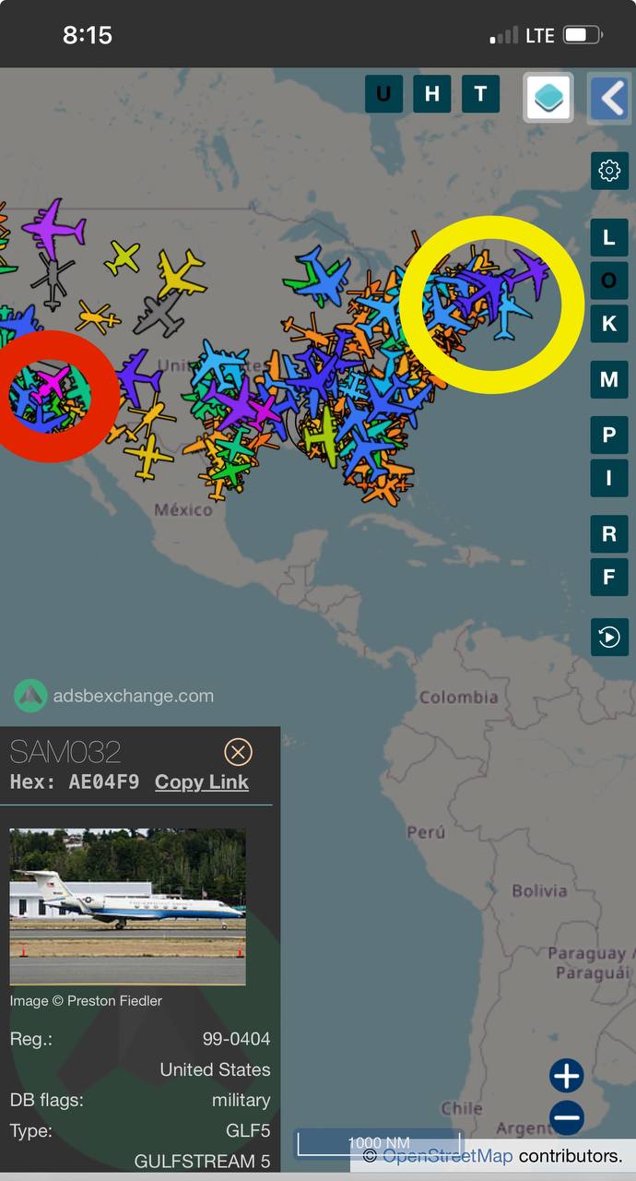636x1181 pixels.
Task: Select the SAM032 callsign text
Action: (65, 752)
